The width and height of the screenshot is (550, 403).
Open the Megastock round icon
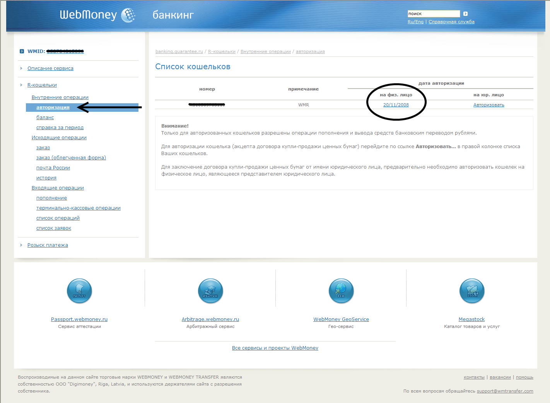[x=472, y=291]
